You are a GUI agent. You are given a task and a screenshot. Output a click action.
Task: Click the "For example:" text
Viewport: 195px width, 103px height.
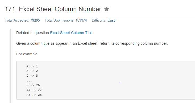27,54
